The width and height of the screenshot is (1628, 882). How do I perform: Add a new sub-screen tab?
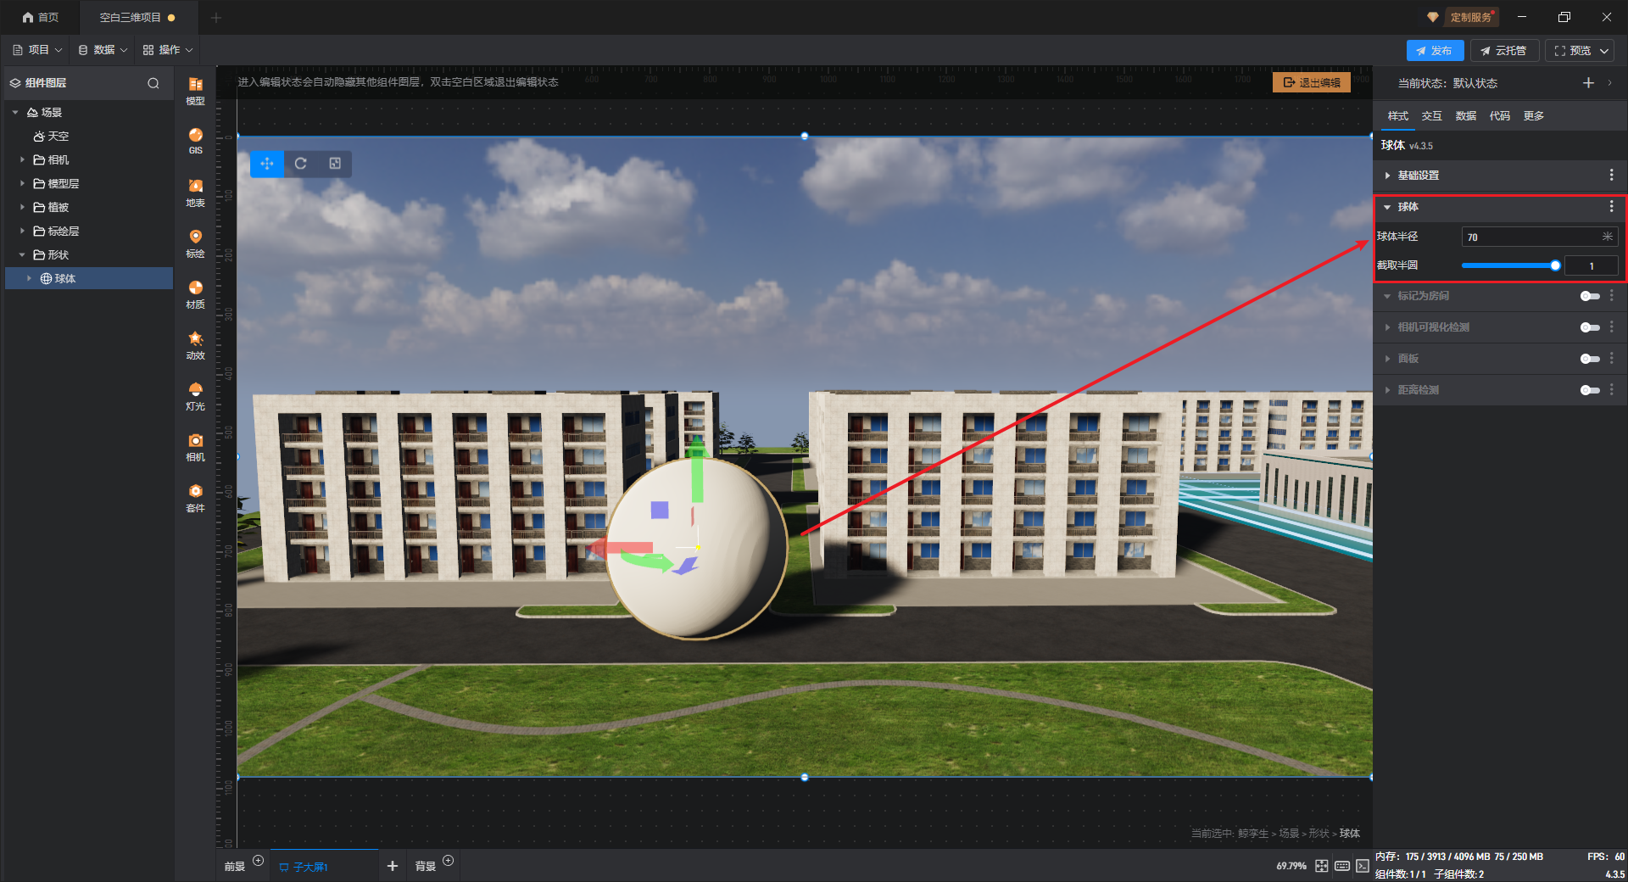[x=392, y=866]
